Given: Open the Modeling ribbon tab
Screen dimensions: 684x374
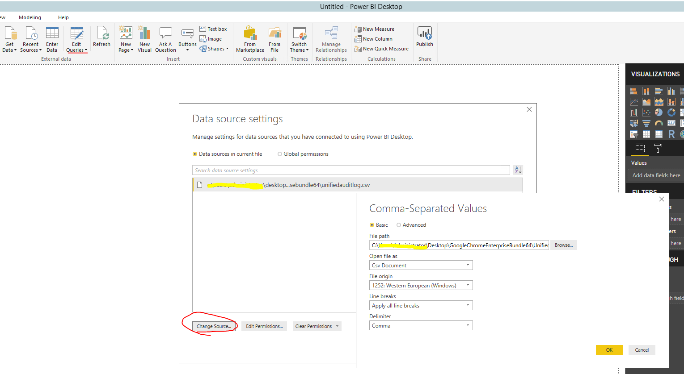Looking at the screenshot, I should pos(30,17).
